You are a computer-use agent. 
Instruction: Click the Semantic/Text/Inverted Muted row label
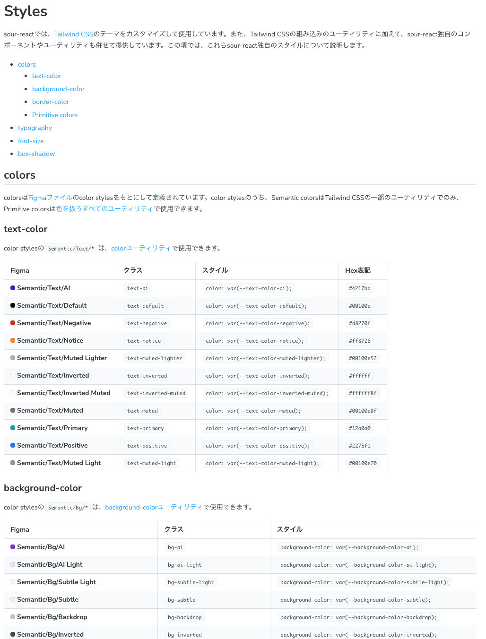click(64, 393)
